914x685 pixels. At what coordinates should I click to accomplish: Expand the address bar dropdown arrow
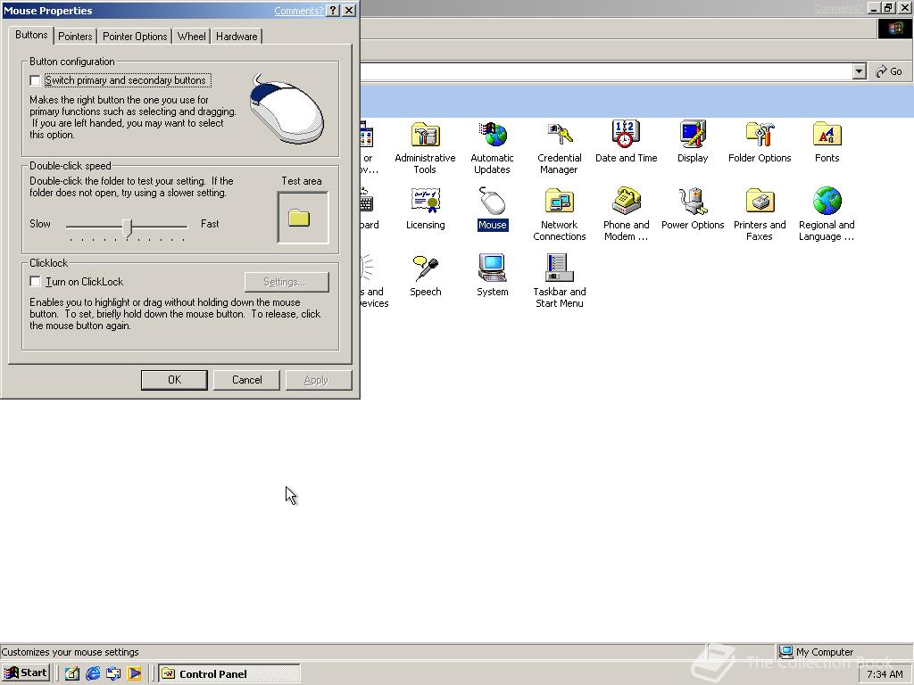tap(859, 71)
